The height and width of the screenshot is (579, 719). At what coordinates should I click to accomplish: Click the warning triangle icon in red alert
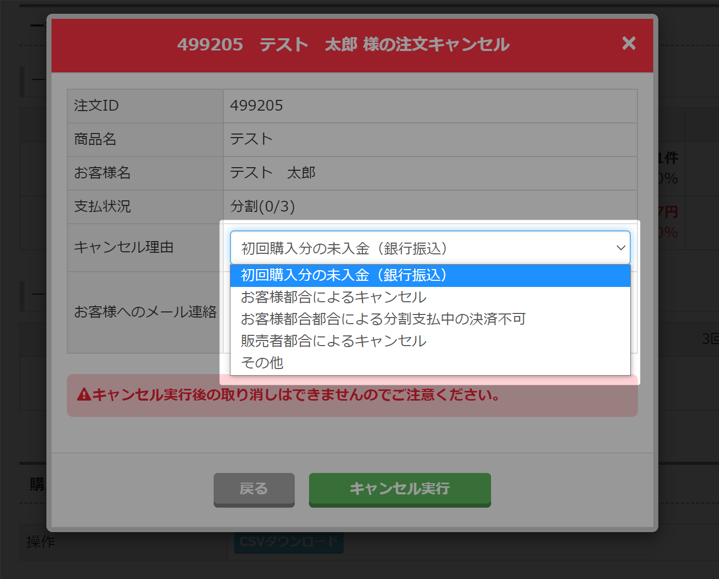(x=84, y=394)
